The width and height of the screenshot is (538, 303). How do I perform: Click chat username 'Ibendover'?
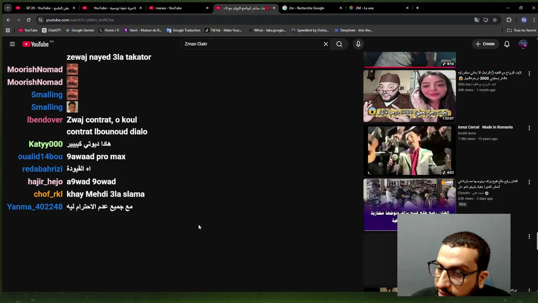click(x=45, y=120)
